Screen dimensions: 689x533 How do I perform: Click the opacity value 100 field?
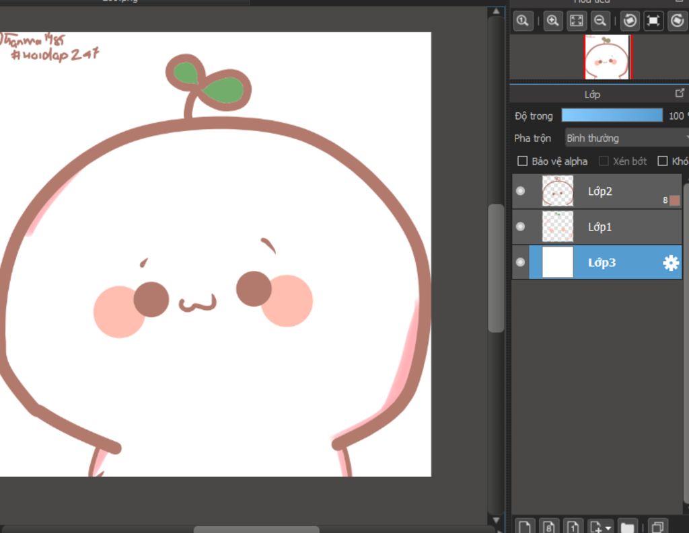click(x=677, y=116)
